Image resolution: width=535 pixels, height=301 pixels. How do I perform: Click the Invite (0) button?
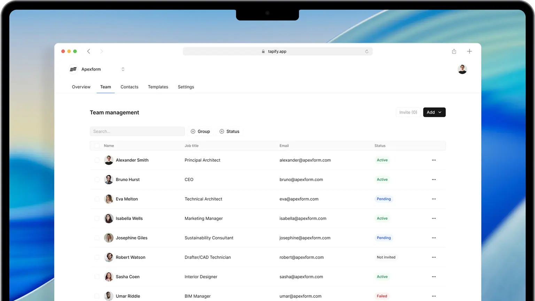click(408, 112)
